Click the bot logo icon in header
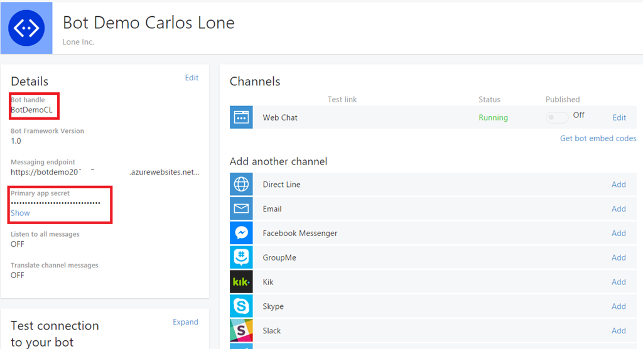 pyautogui.click(x=26, y=28)
